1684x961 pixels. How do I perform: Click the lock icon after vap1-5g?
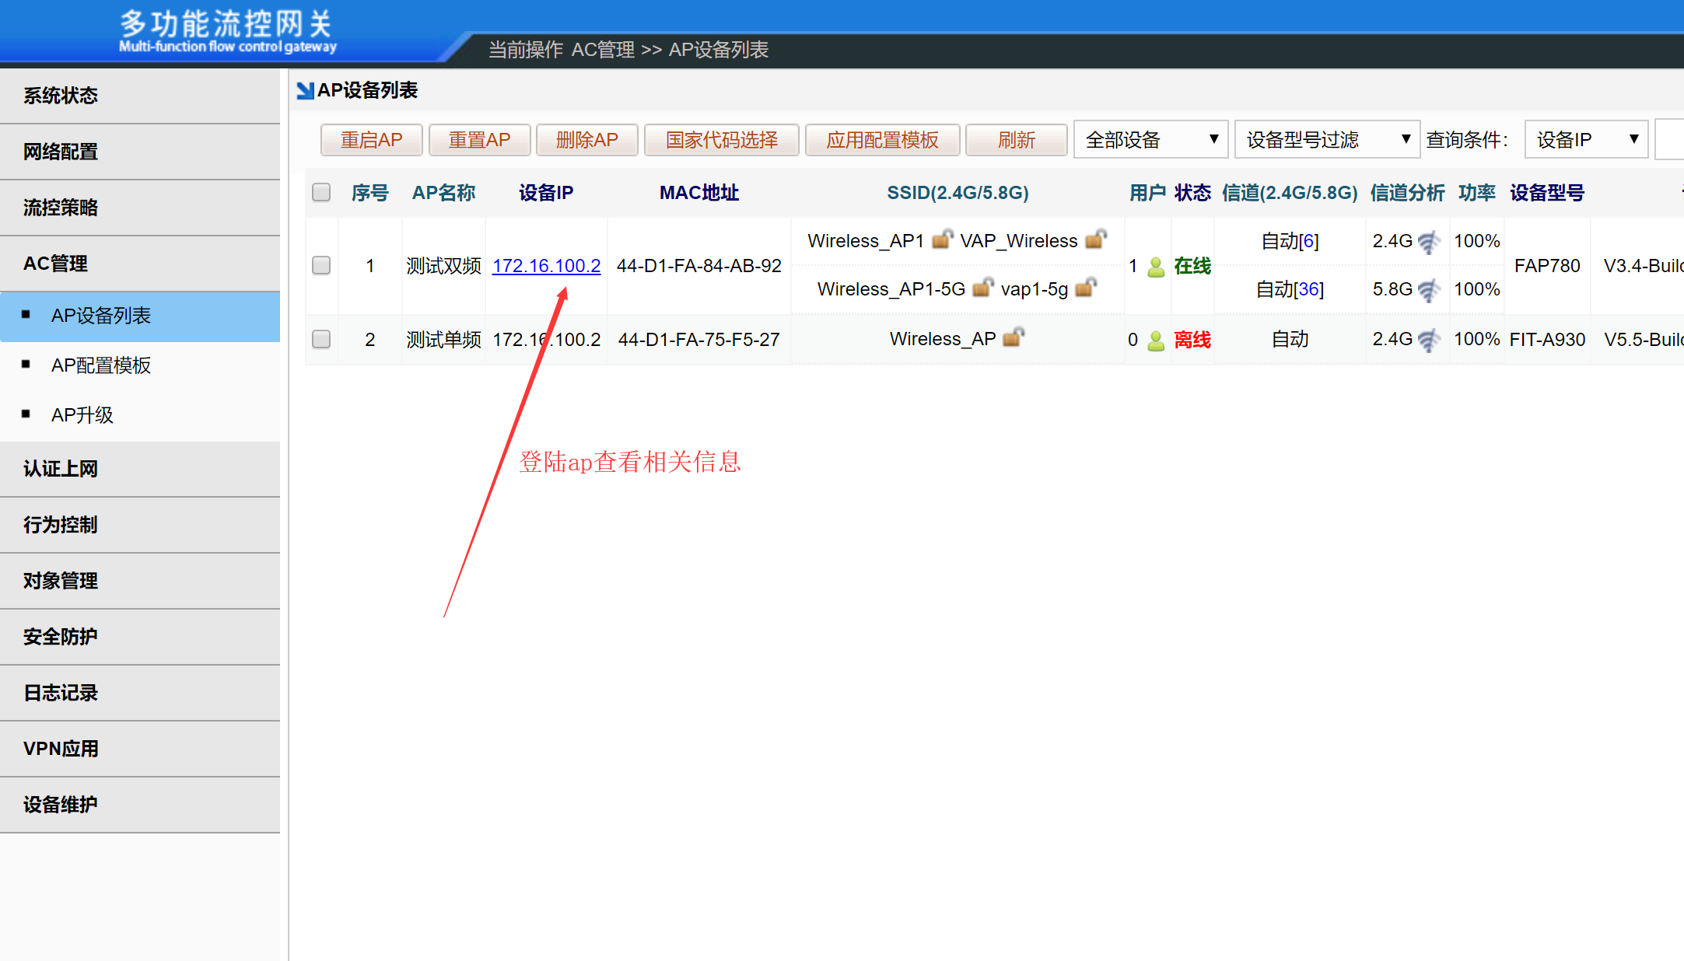[x=1086, y=288]
